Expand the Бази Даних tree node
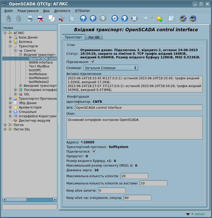Screen dimensions: 212x218 tap(10, 37)
